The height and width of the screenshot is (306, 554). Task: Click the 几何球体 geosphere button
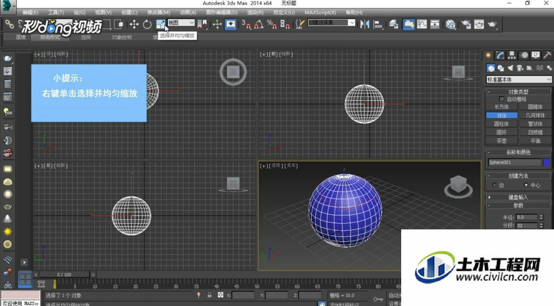[535, 115]
